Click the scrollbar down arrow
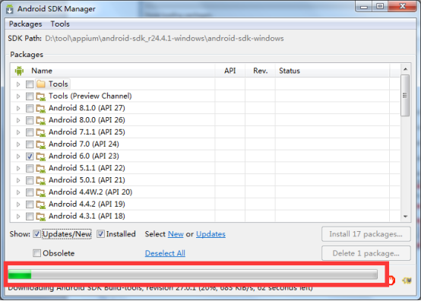This screenshot has width=421, height=301. pos(405,217)
